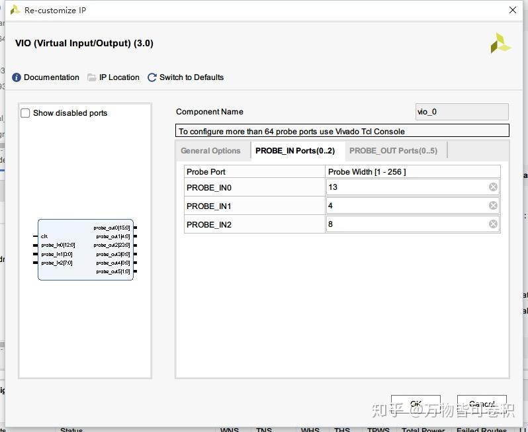Viewport: 528px width, 432px height.
Task: Select the PROBE_IN1 row label
Action: point(209,206)
